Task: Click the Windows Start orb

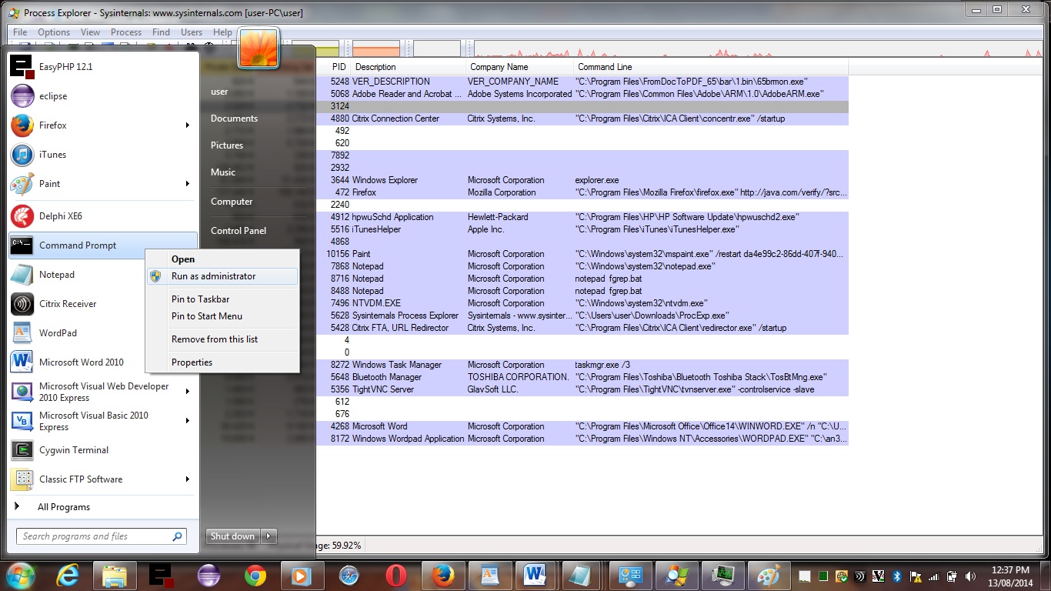Action: [20, 576]
